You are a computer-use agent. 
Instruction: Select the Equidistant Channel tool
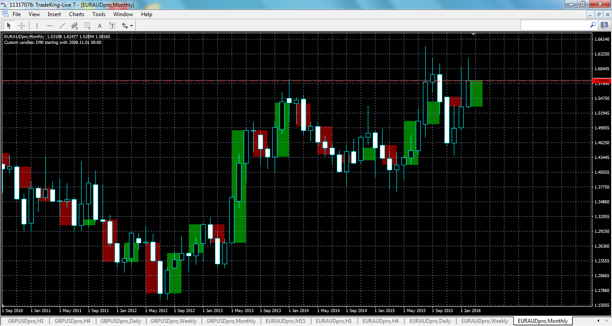coord(75,26)
